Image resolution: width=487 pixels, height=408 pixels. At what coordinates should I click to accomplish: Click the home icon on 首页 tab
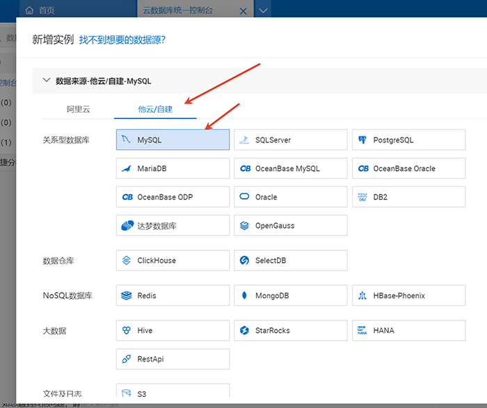29,10
